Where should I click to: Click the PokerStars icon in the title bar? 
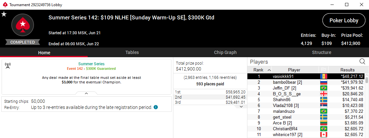coord(5,5)
